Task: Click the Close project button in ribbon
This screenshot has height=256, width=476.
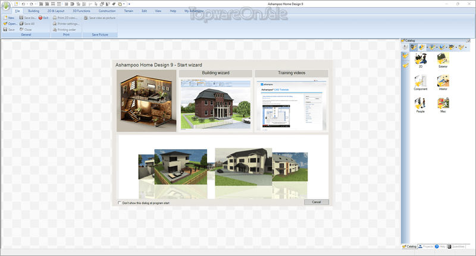Action: 26,30
